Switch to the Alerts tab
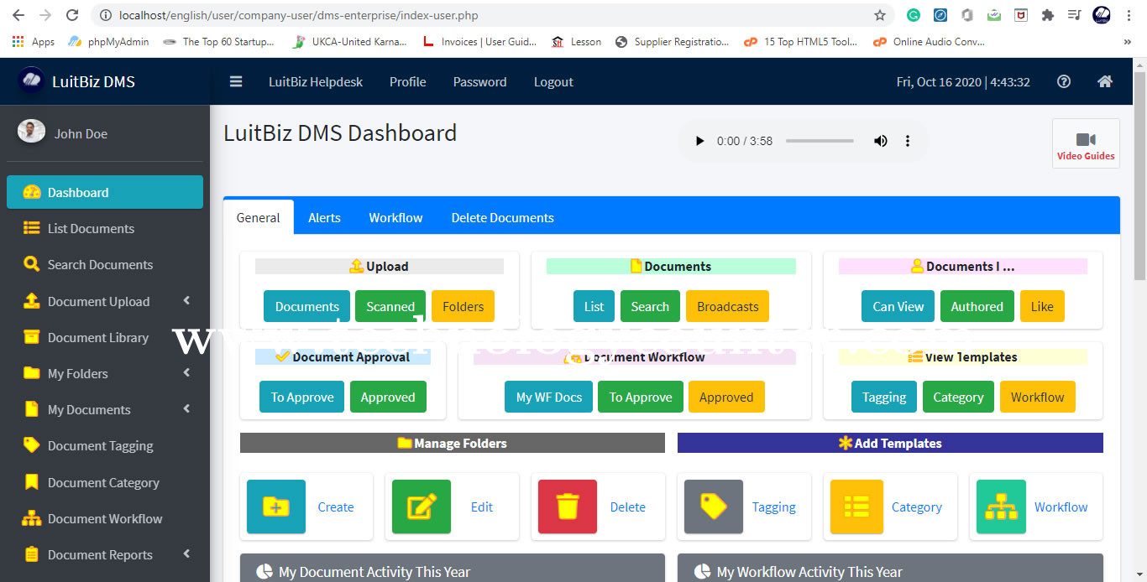The height and width of the screenshot is (582, 1147). (x=324, y=217)
